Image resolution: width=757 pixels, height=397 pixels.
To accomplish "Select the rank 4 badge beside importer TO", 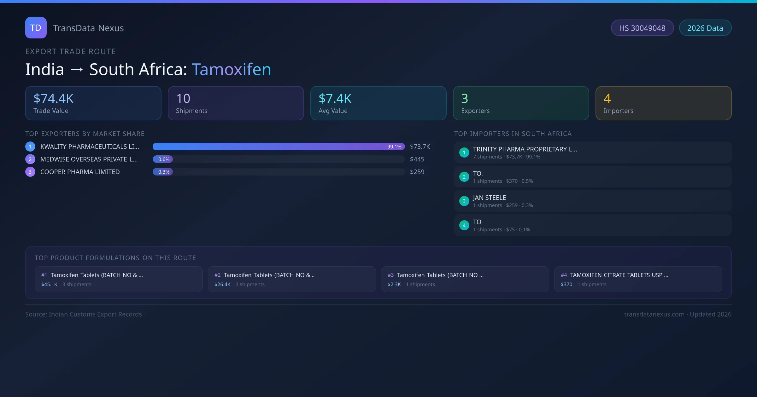I will [464, 225].
